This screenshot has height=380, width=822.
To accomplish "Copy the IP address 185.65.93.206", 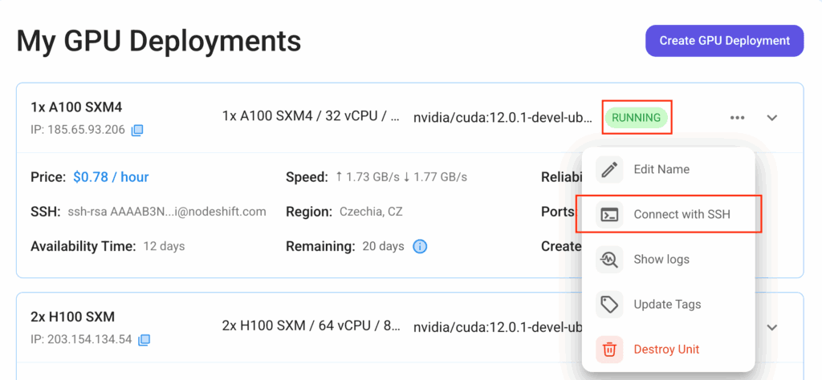I will point(138,130).
